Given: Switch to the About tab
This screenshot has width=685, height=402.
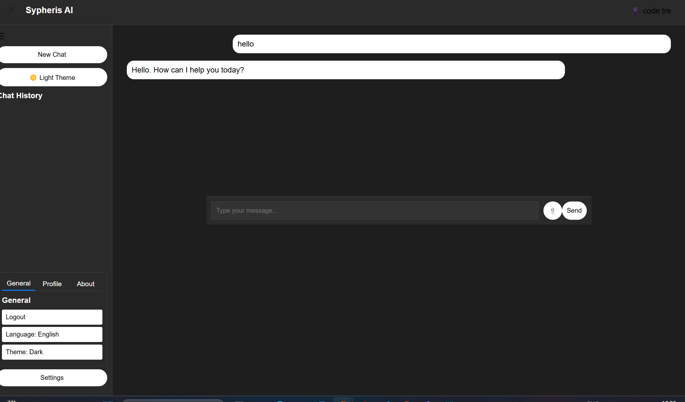Looking at the screenshot, I should pyautogui.click(x=85, y=284).
